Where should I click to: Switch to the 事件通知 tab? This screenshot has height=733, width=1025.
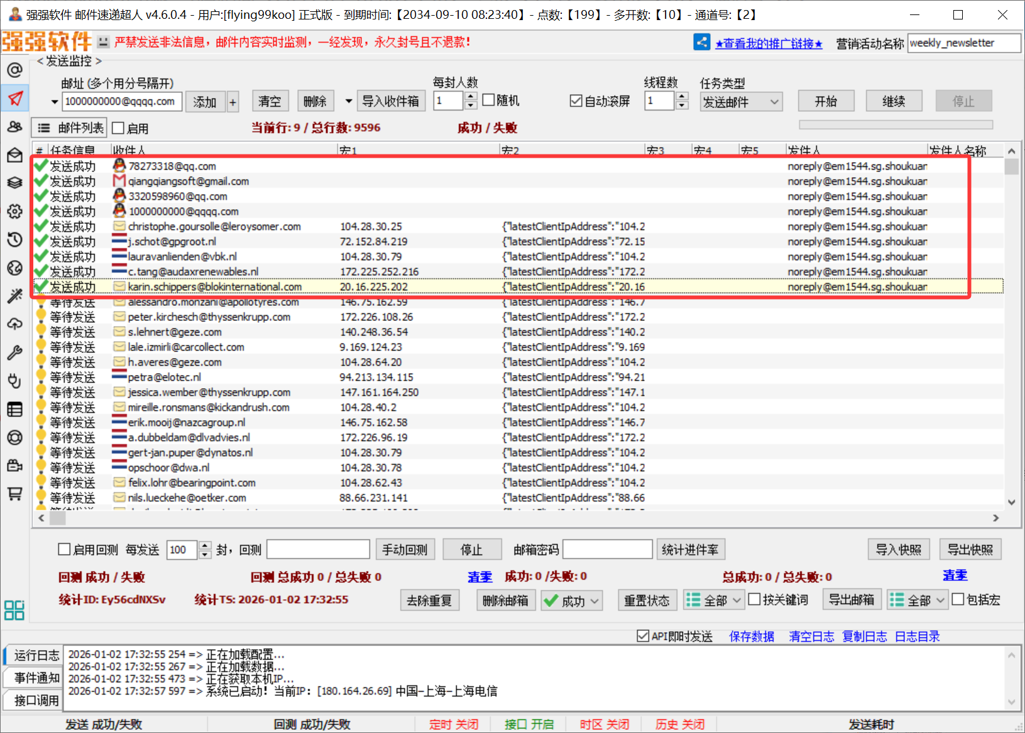pyautogui.click(x=36, y=678)
